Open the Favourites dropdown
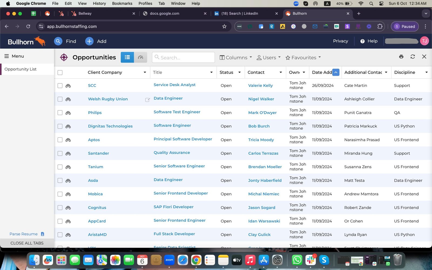Screen dimensions: 432x270 click(x=303, y=58)
